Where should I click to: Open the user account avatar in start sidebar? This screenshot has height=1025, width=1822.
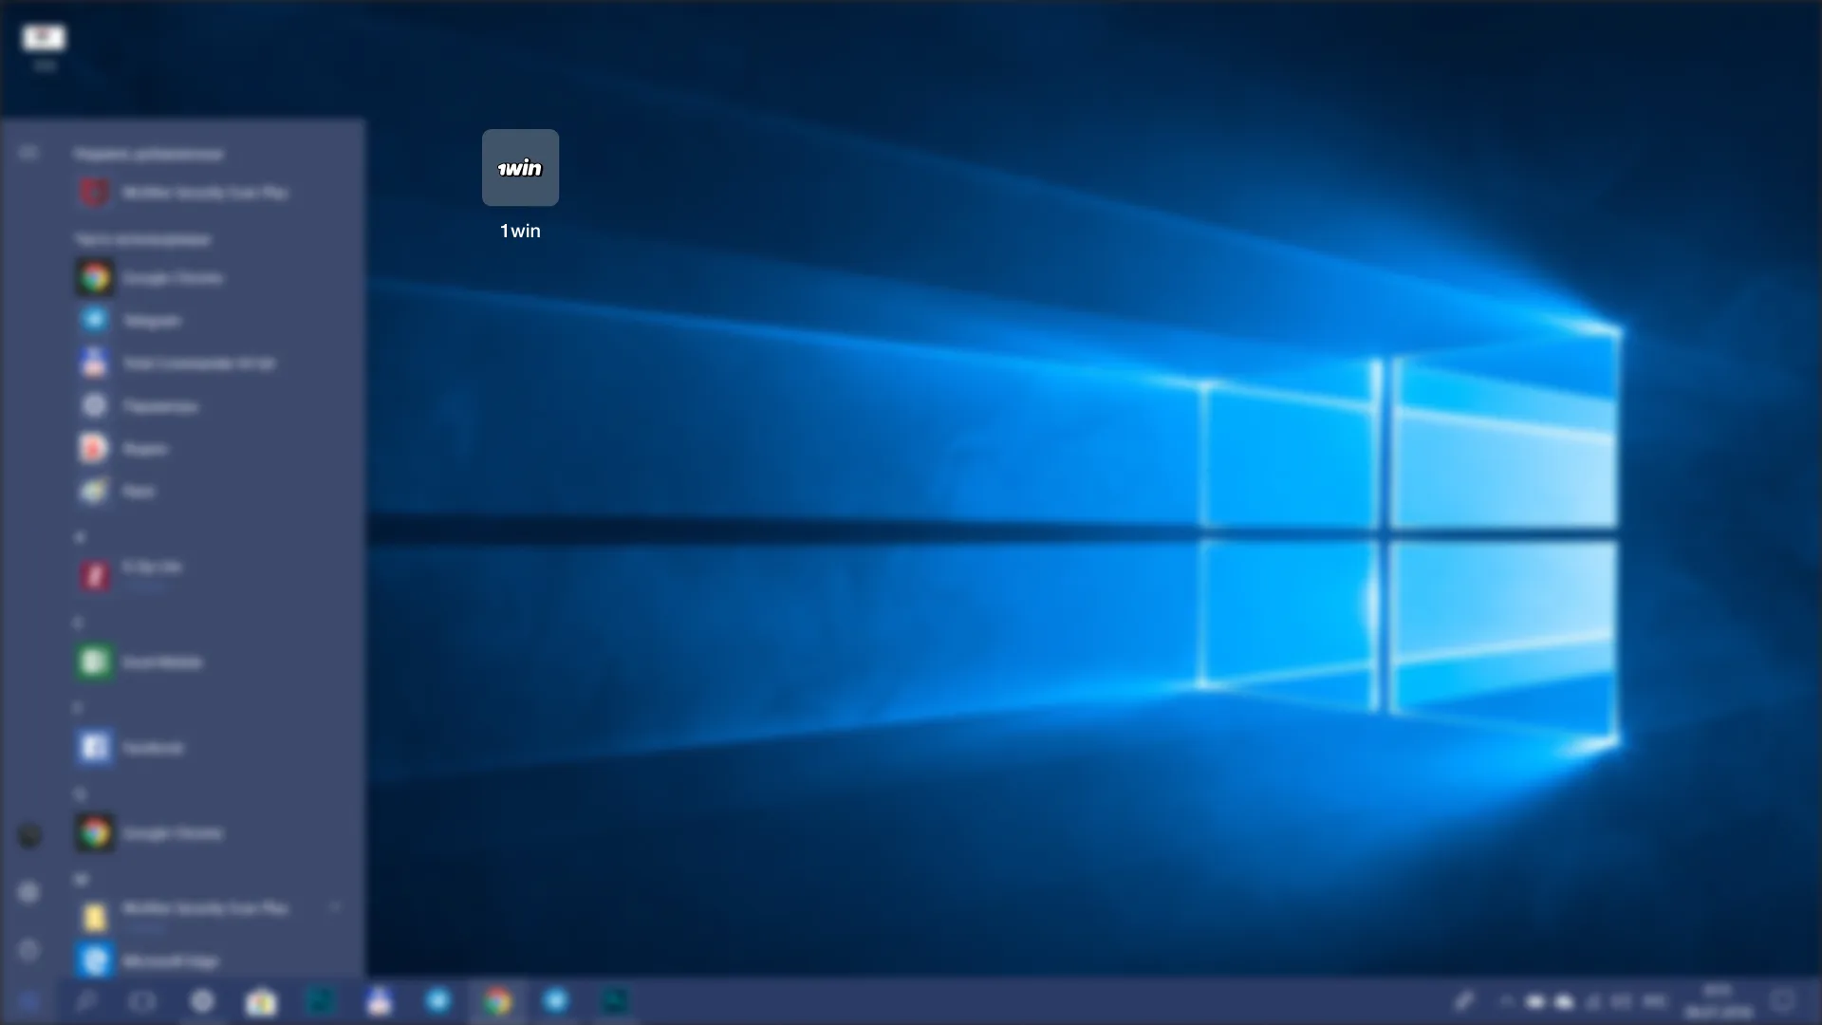[x=28, y=835]
